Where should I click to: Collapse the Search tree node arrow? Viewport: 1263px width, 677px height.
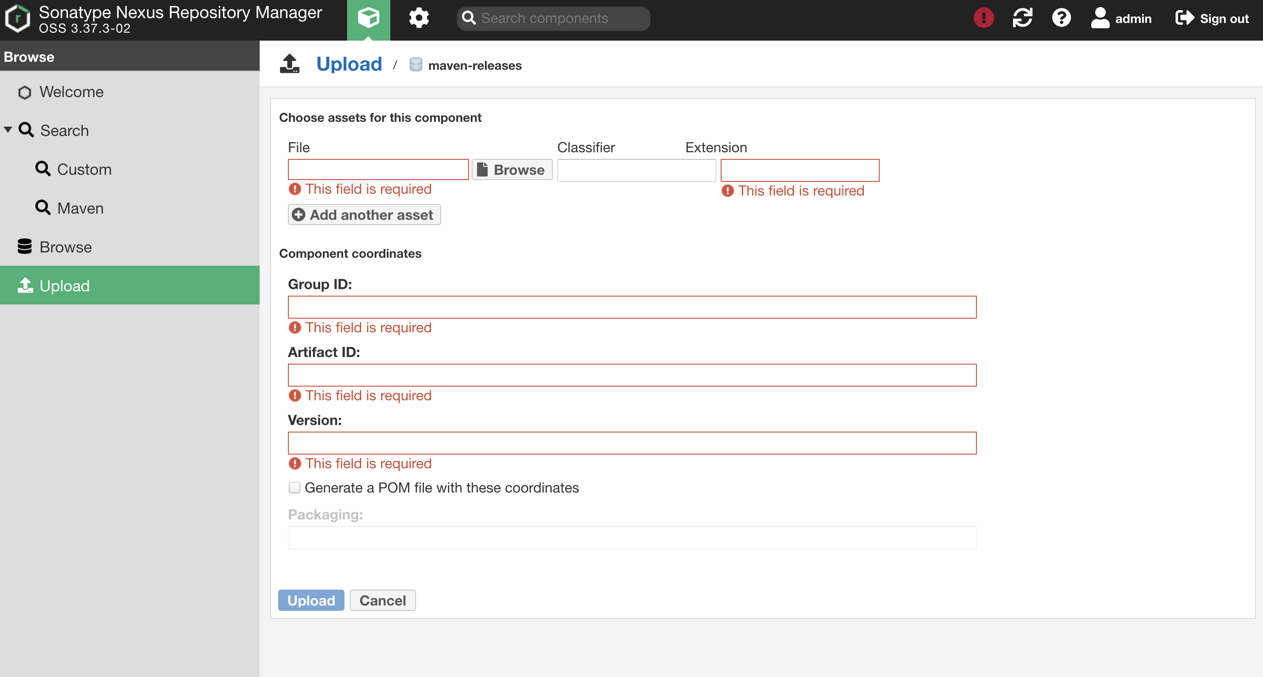[8, 130]
